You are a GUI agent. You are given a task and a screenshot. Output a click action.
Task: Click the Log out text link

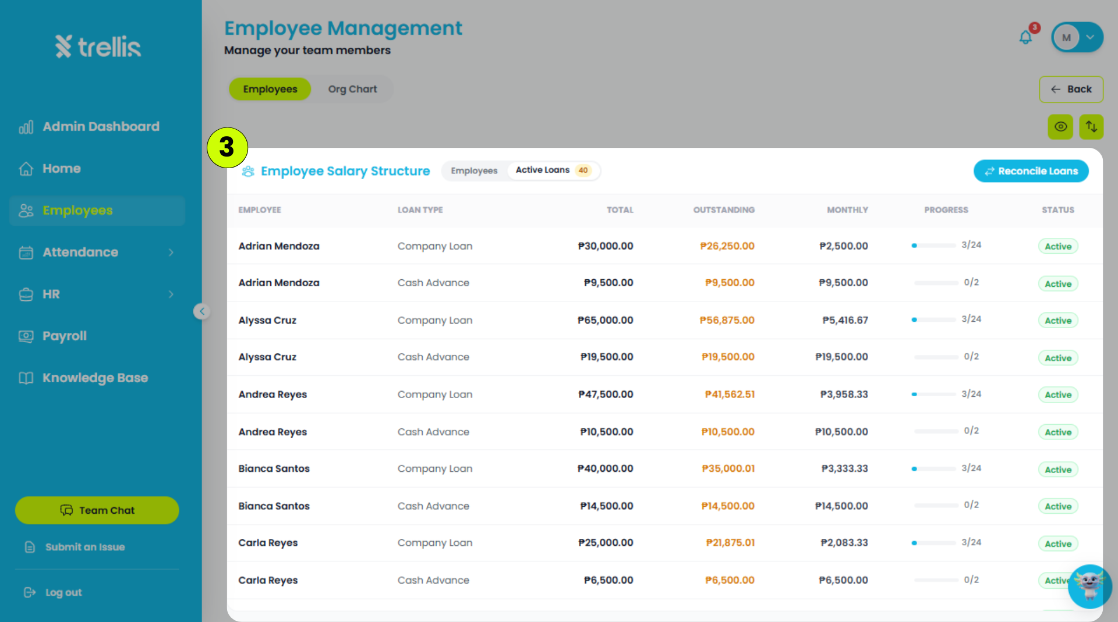[x=63, y=592]
